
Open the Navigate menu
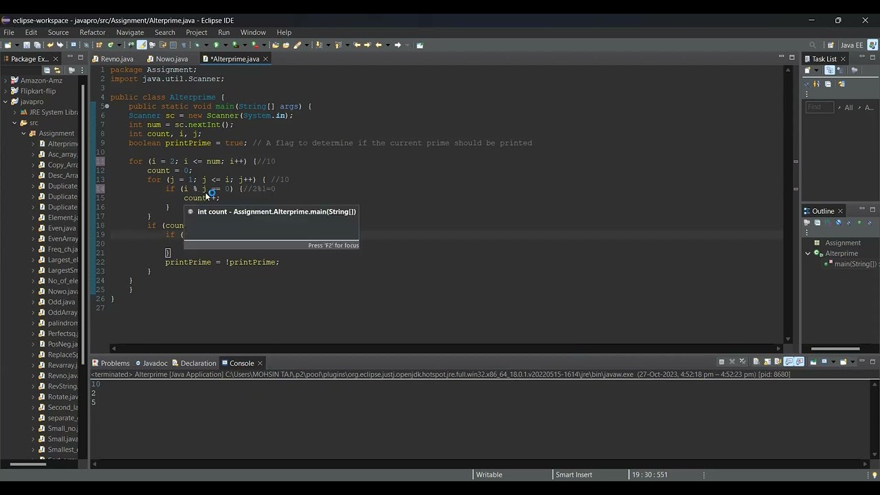point(130,32)
